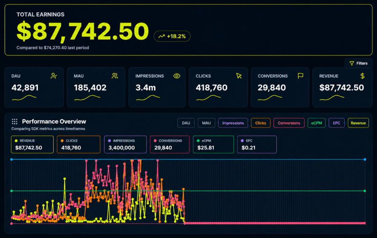Click the grid icon beside Performance Overview

click(14, 122)
